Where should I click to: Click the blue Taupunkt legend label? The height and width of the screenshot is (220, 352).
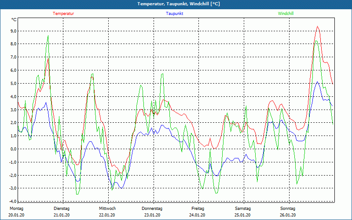click(174, 14)
